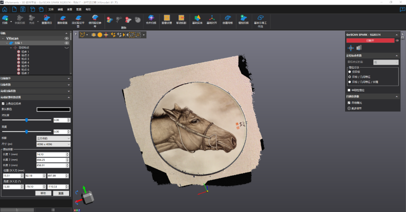This screenshot has width=406, height=212.
Task: Open the 编辑 menu
Action: click(x=60, y=9)
